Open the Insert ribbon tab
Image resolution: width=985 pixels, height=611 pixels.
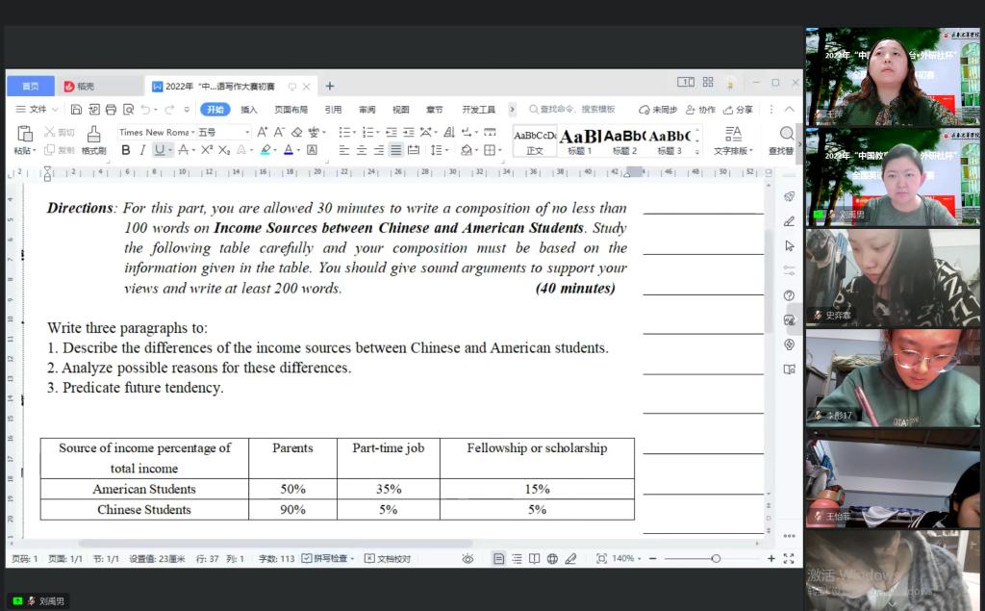[x=249, y=110]
